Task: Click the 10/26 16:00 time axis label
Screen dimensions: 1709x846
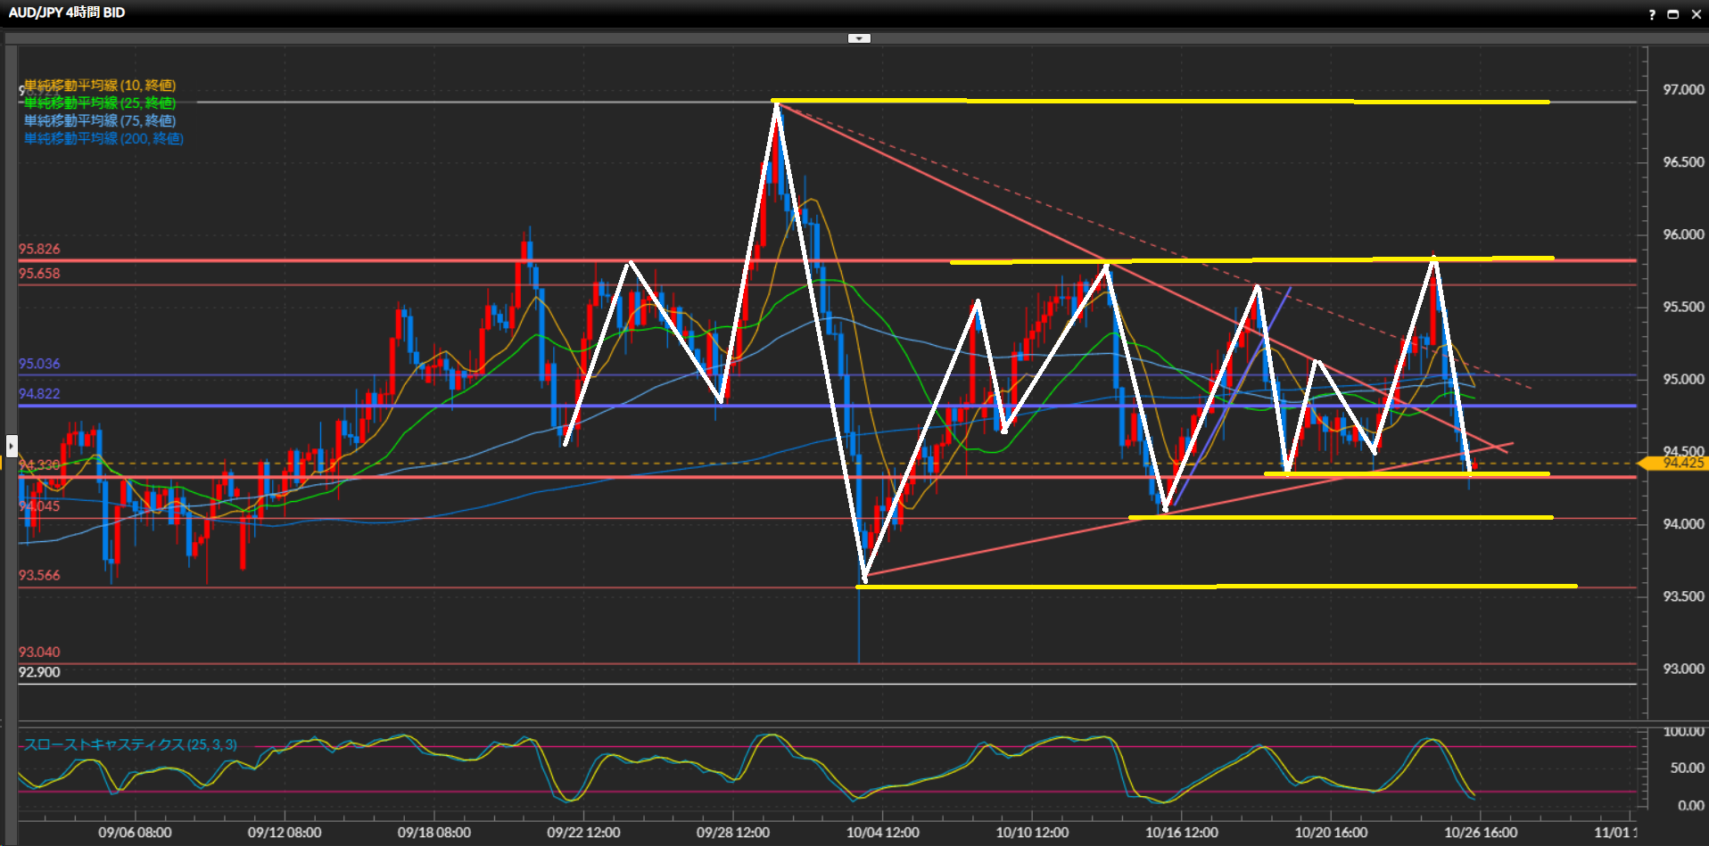Action: coord(1481,832)
